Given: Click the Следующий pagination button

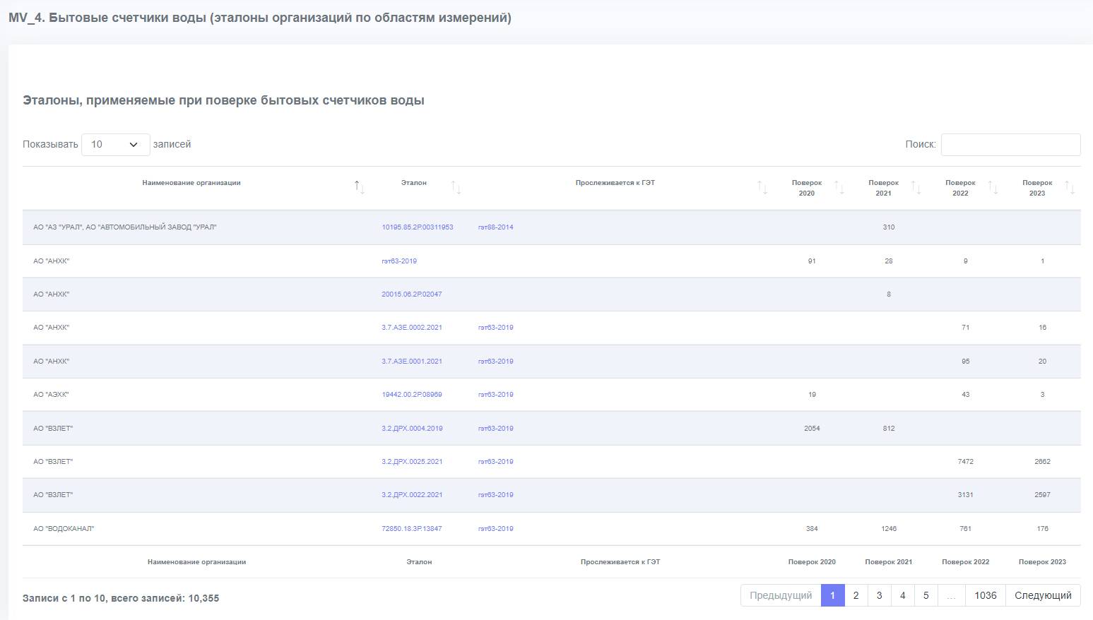Looking at the screenshot, I should coord(1043,595).
